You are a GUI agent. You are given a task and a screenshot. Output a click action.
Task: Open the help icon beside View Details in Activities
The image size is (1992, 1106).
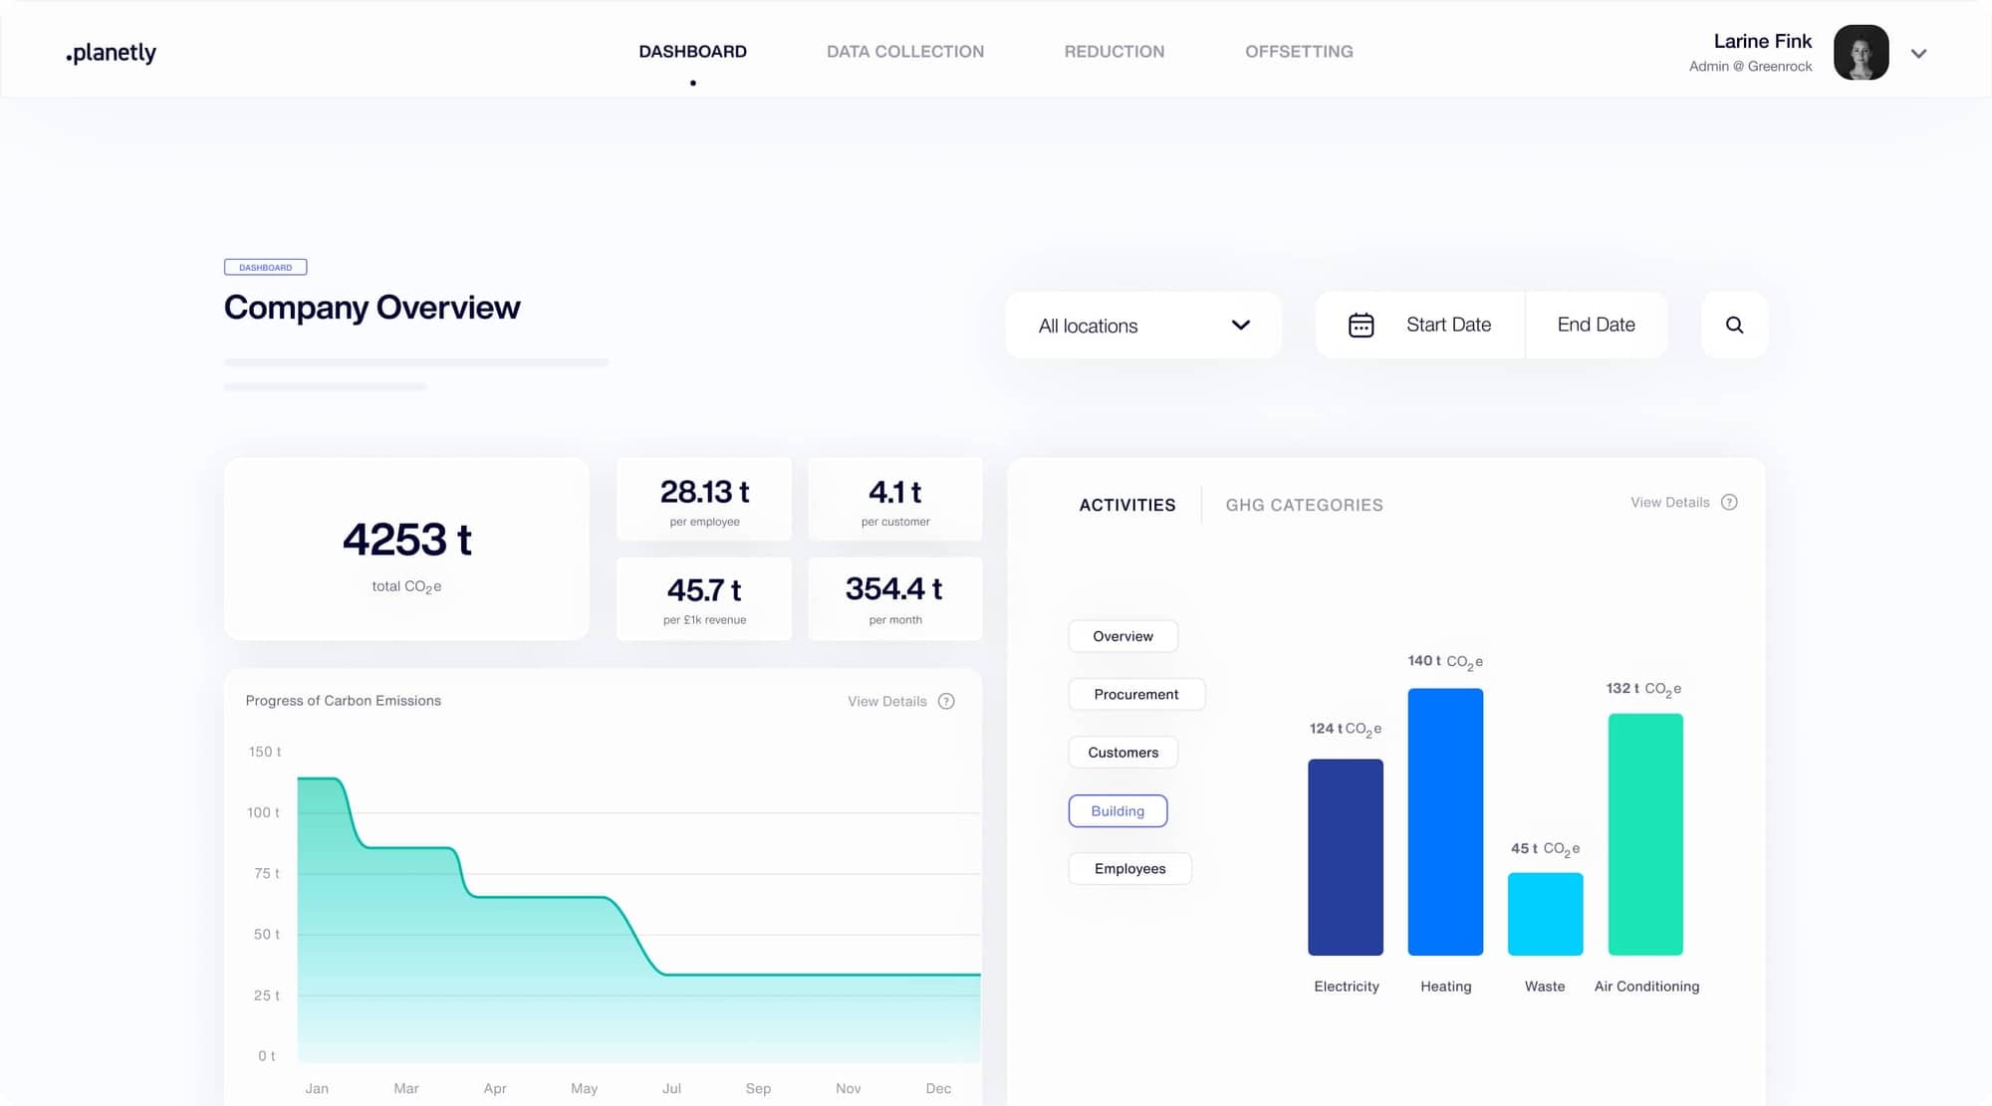point(1730,502)
